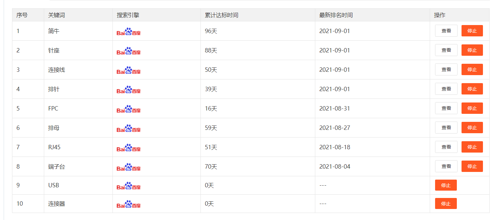This screenshot has width=497, height=220.
Task: Stop the RJ45 keyword
Action: click(472, 147)
